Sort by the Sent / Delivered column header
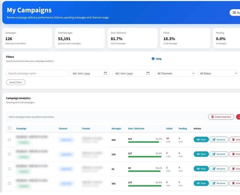 [136, 128]
